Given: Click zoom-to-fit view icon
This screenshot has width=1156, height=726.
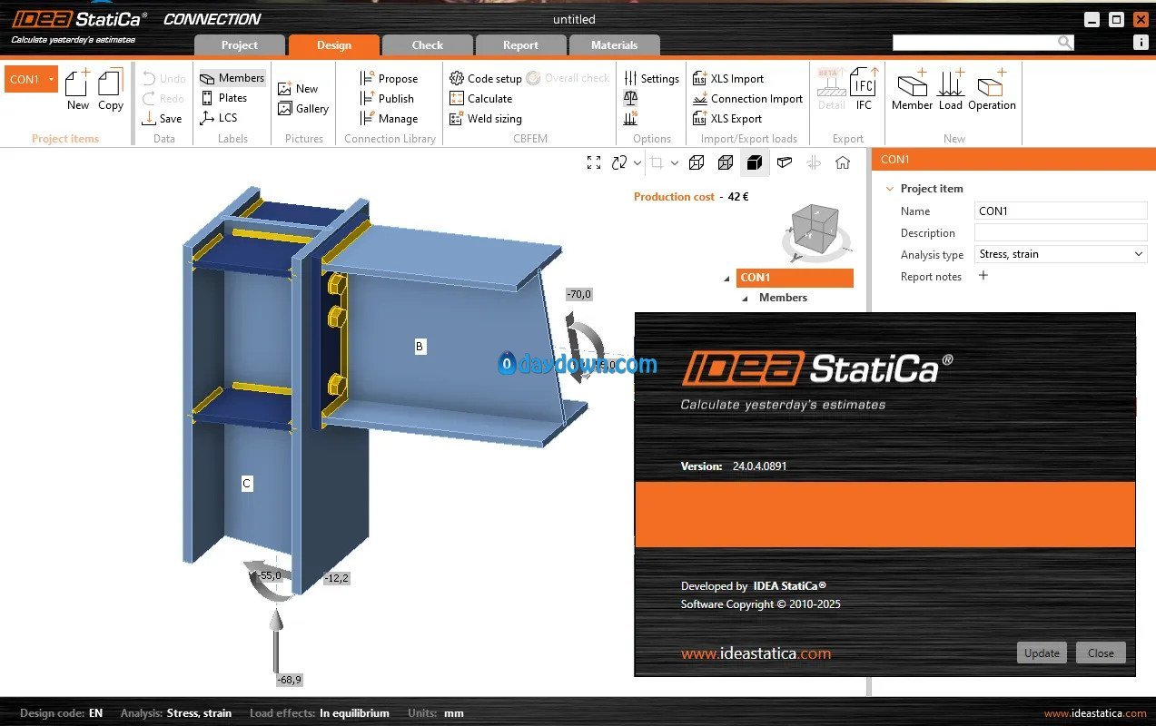Looking at the screenshot, I should (x=594, y=162).
